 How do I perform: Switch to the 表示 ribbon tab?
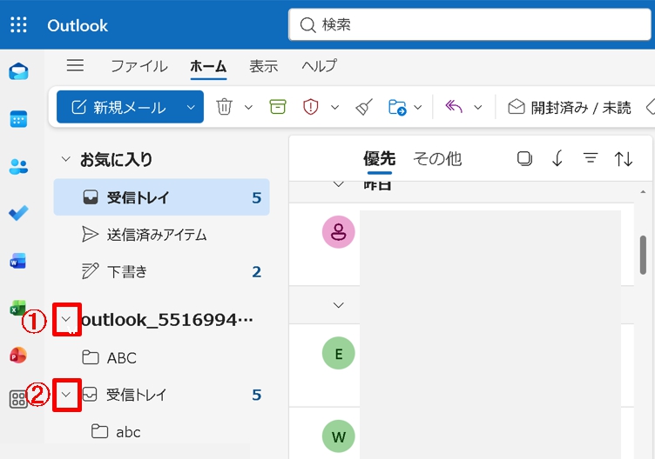263,66
